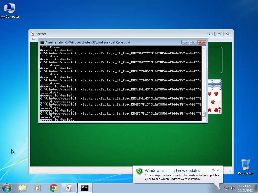The width and height of the screenshot is (258, 193).
Task: Open the My Computer desktop icon
Action: [x=10, y=10]
